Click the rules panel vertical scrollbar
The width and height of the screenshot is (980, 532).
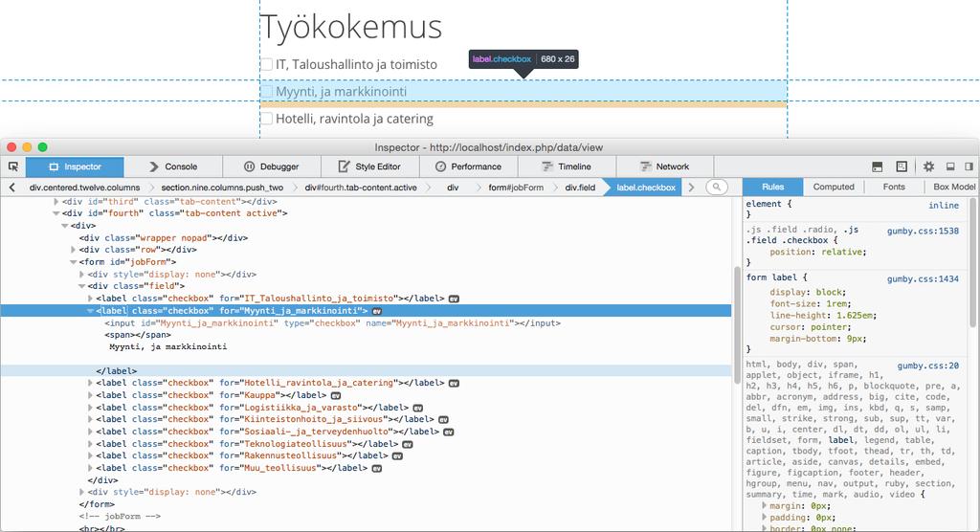[972, 262]
